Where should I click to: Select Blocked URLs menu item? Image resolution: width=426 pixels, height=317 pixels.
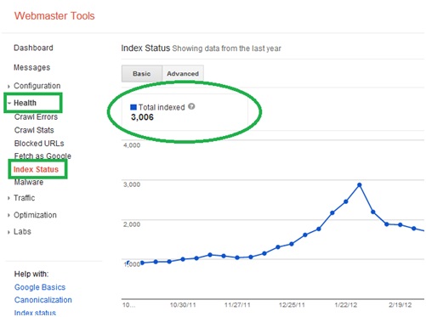click(x=39, y=144)
